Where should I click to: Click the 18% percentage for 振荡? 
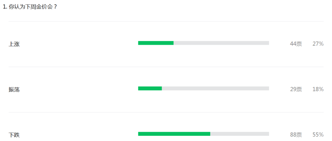(318, 90)
